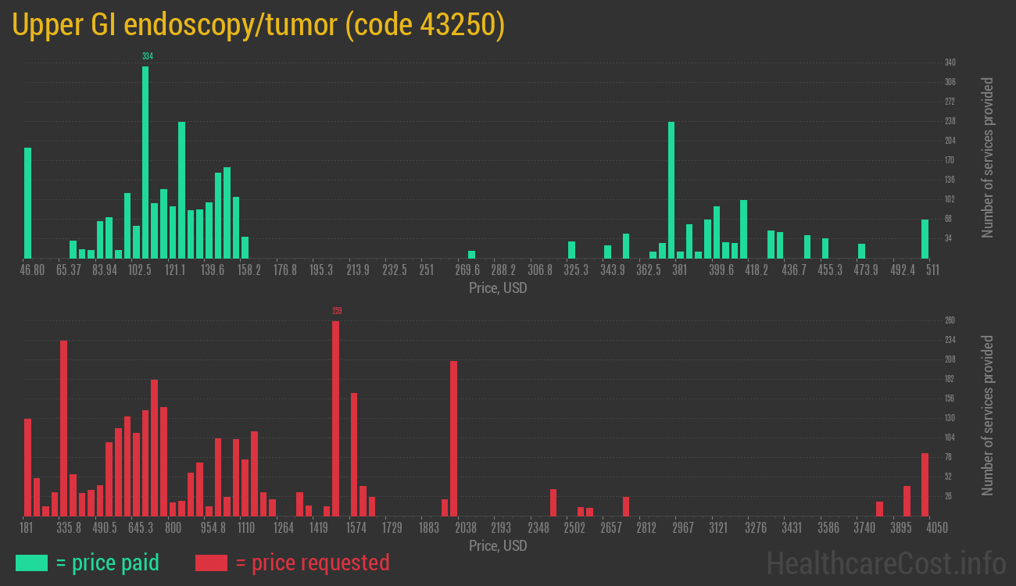The width and height of the screenshot is (1016, 586).
Task: Select the tall red bar just left of 2038
Action: (453, 438)
